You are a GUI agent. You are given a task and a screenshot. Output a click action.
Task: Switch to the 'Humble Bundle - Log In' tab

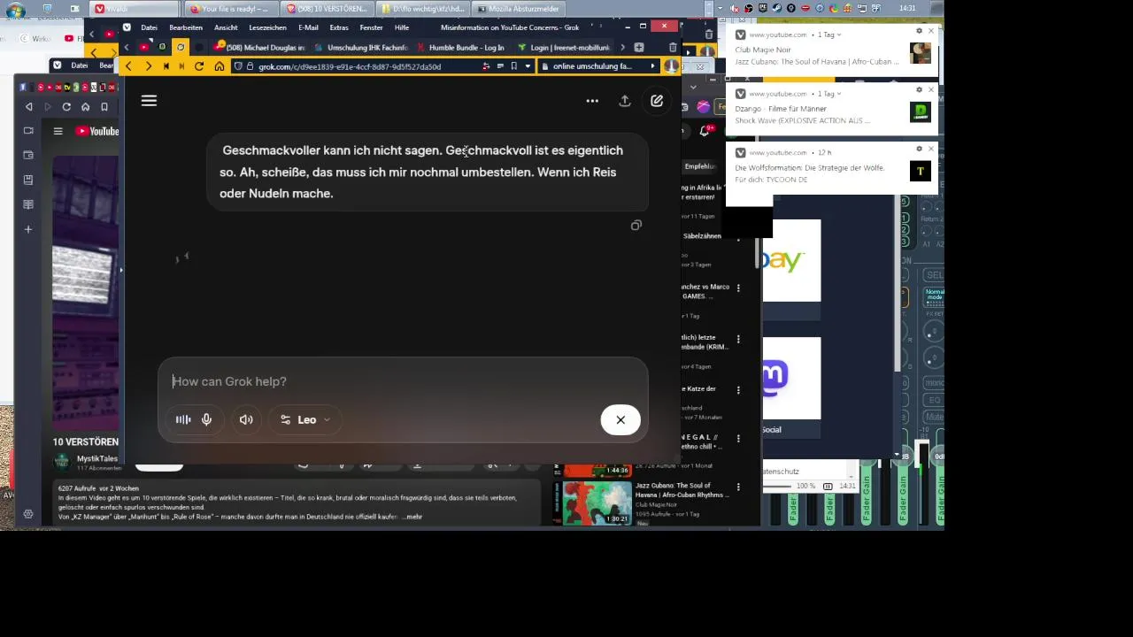(460, 48)
